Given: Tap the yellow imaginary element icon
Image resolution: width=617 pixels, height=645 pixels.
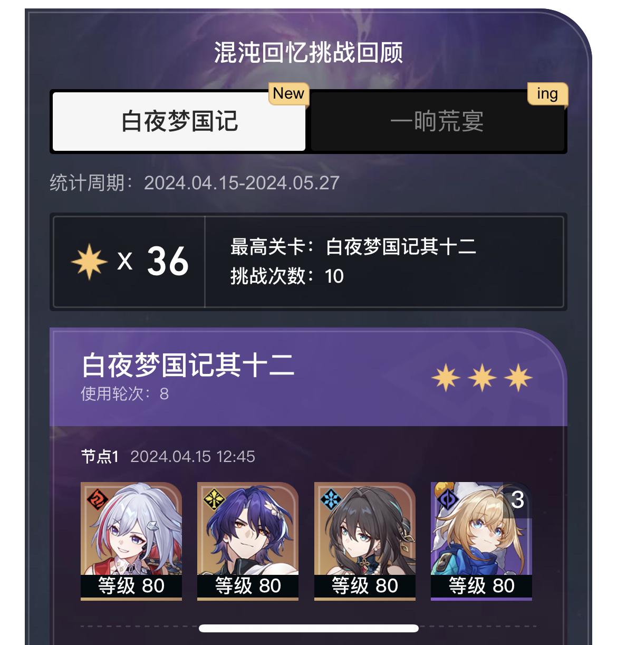Looking at the screenshot, I should pos(214,499).
